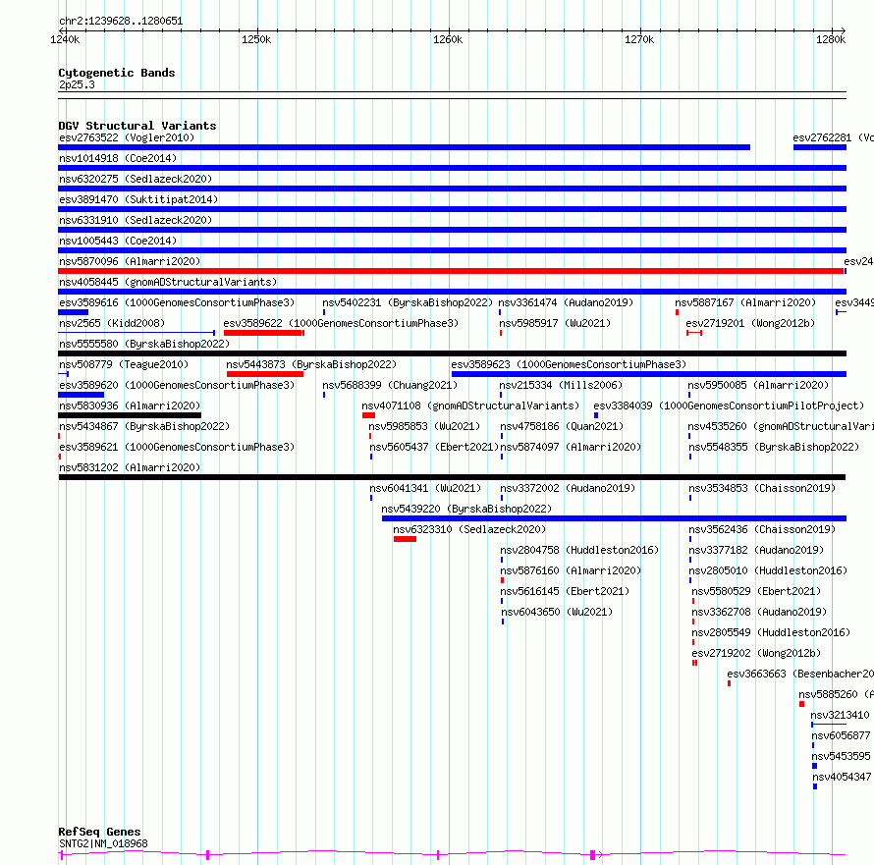Screen dimensions: 874x865
Task: Click black bar under nsv5555580 (ByrskaBishop2022)
Action: [452, 353]
